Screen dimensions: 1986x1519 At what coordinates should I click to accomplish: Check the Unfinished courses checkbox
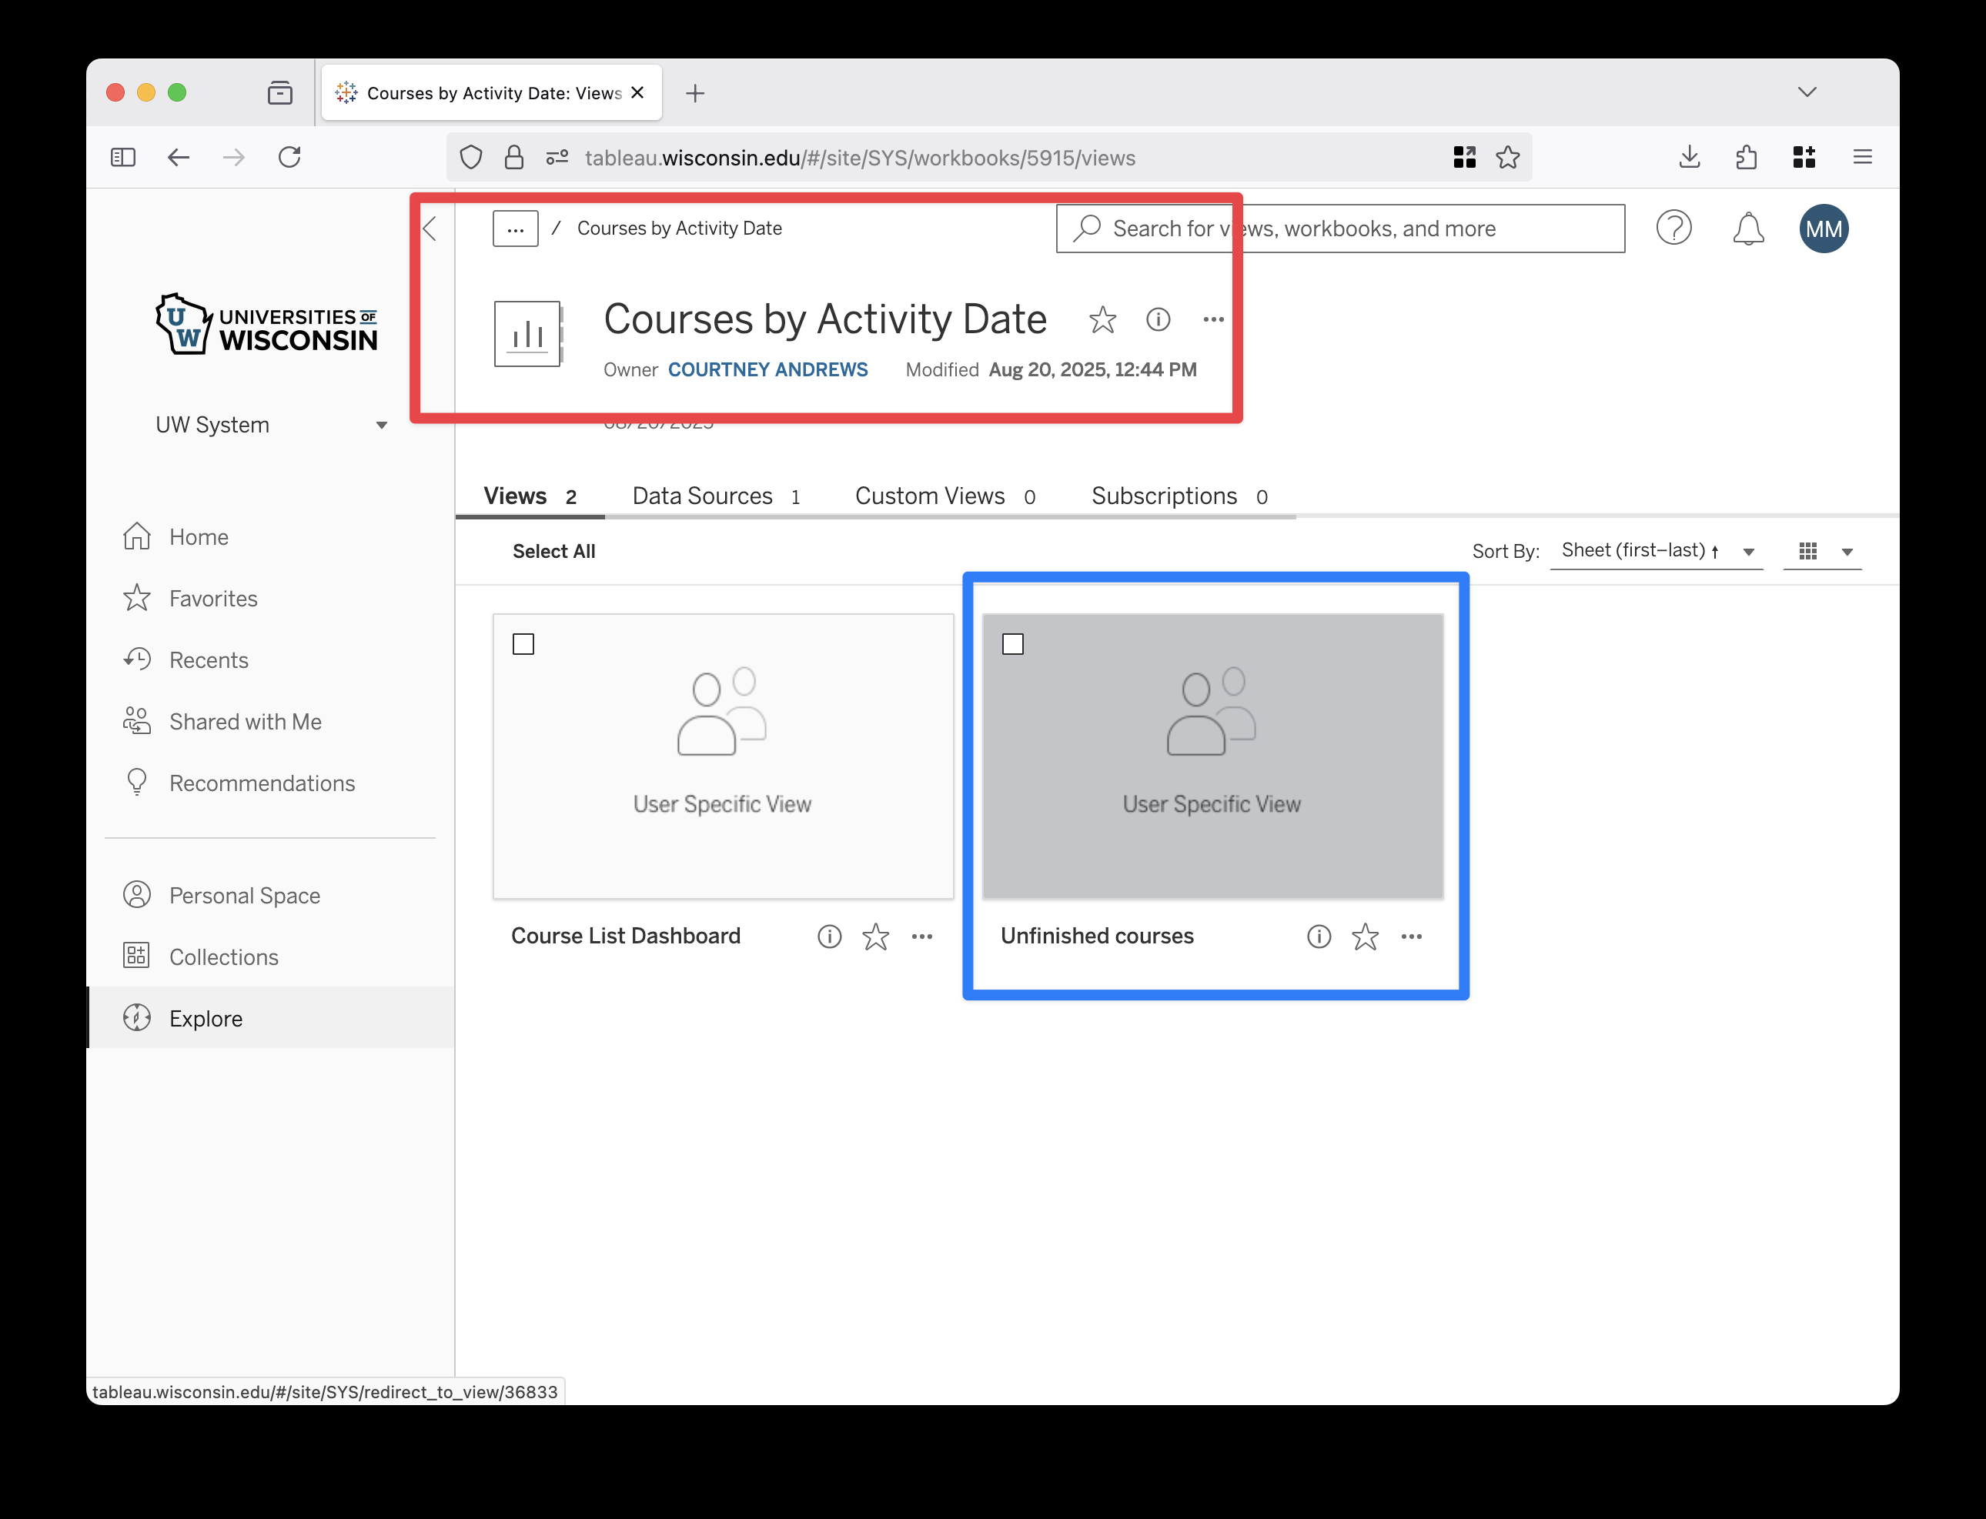[x=1013, y=643]
